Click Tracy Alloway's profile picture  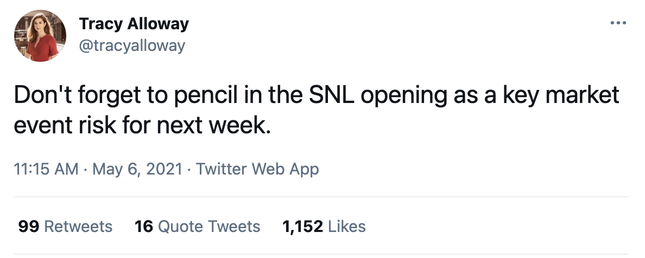(37, 37)
